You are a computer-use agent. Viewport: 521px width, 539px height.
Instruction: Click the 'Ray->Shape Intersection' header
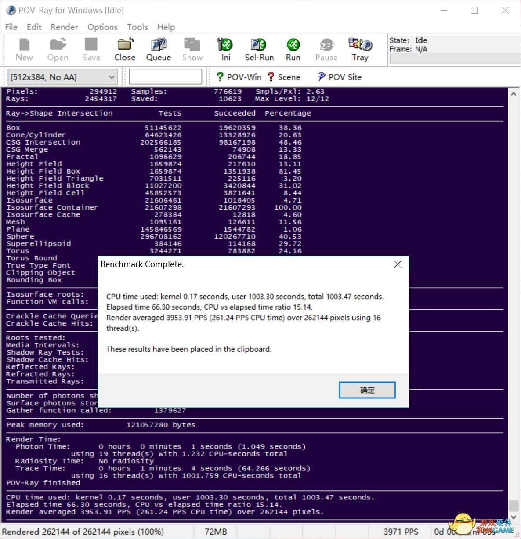[59, 113]
